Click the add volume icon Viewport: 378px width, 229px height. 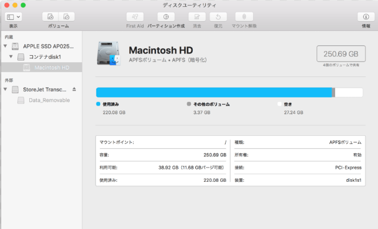coord(50,17)
